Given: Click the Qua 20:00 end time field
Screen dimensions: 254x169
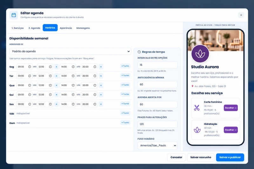Looking at the screenshot, I should pos(89,85).
